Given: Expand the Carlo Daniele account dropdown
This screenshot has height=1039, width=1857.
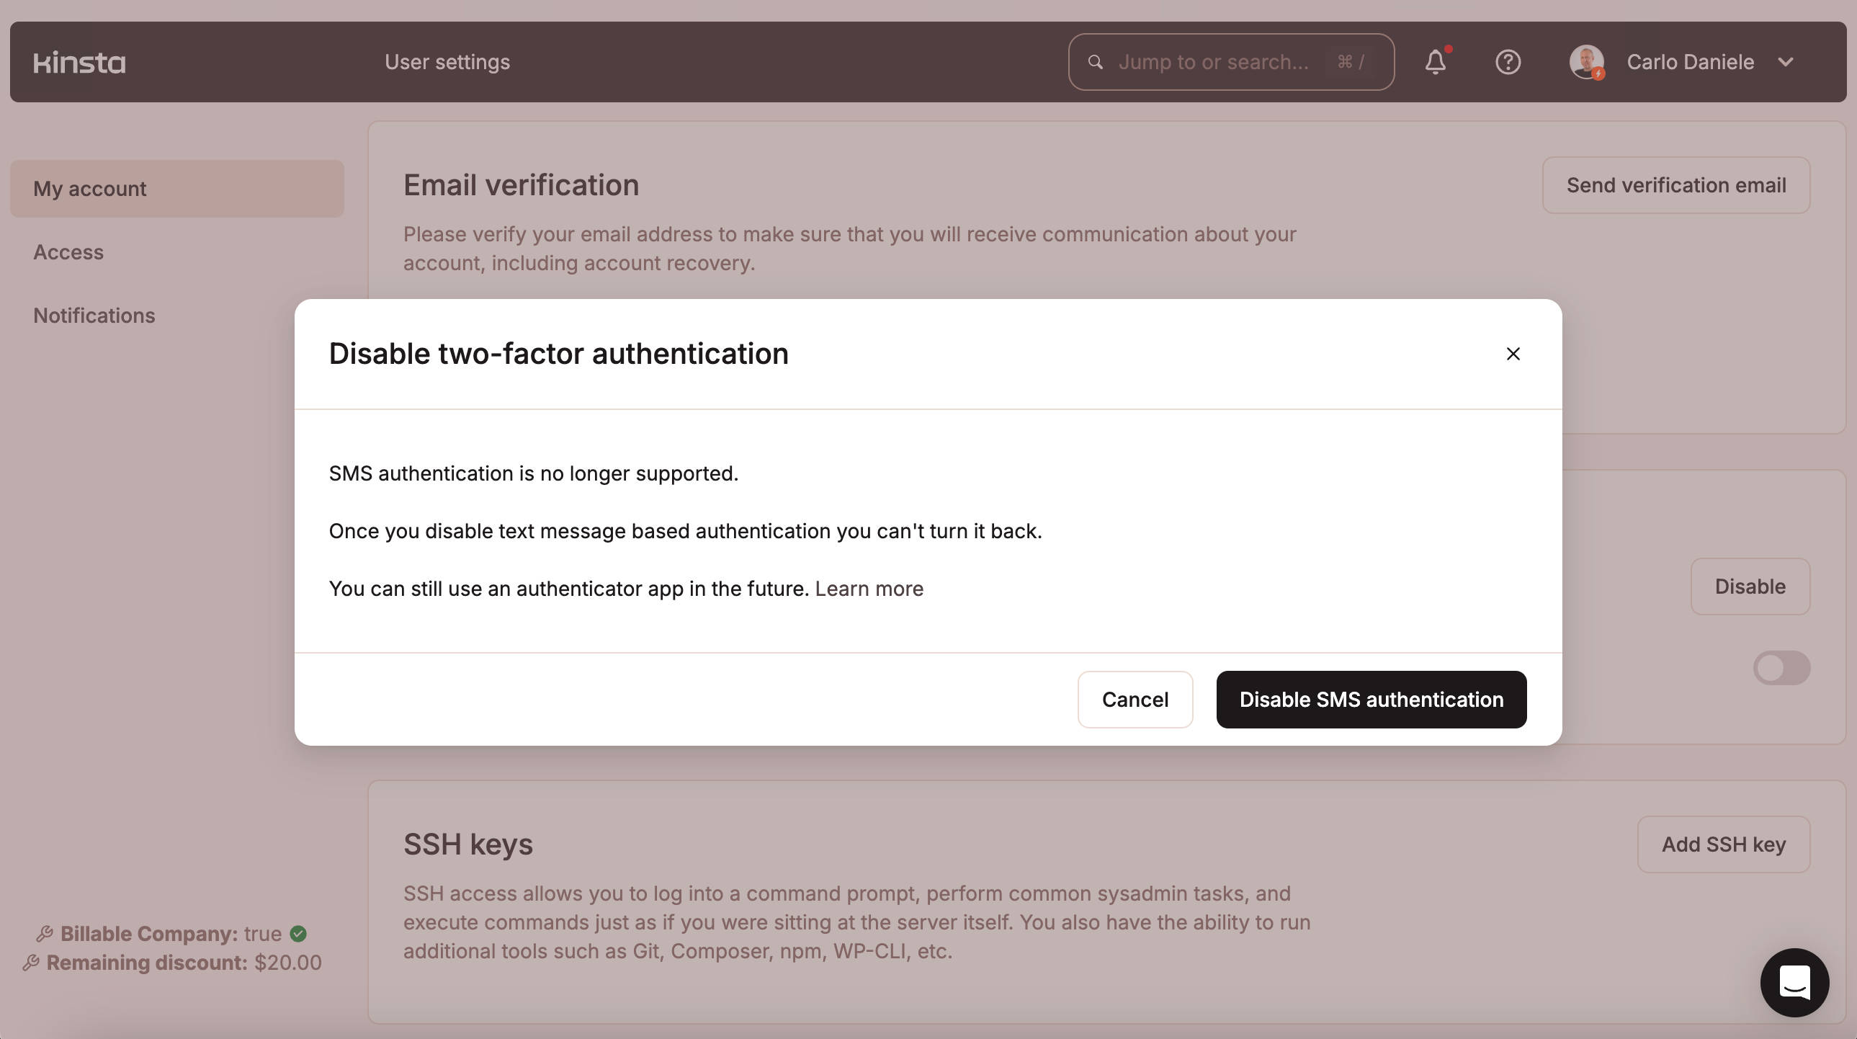Looking at the screenshot, I should pyautogui.click(x=1786, y=62).
